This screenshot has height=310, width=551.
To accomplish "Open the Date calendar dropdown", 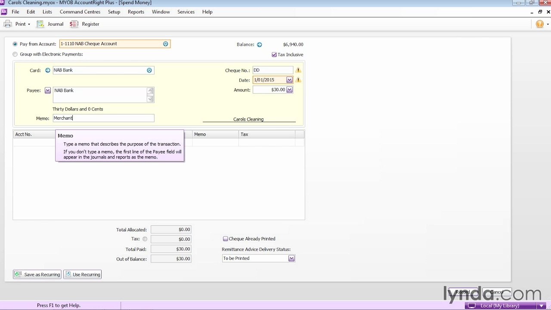I will [289, 80].
